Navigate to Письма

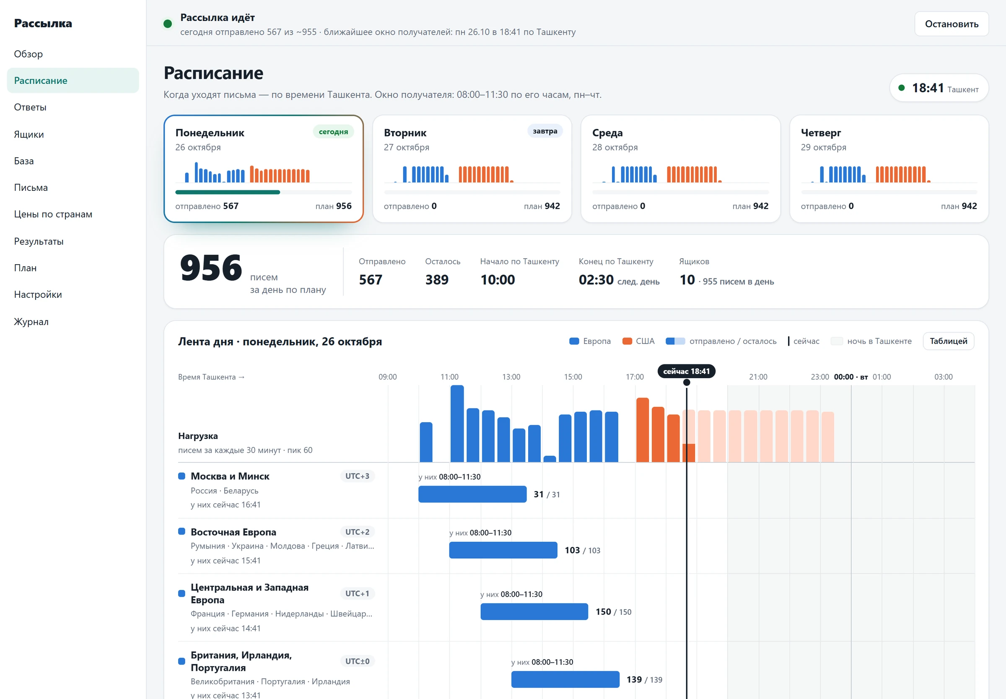coord(73,187)
